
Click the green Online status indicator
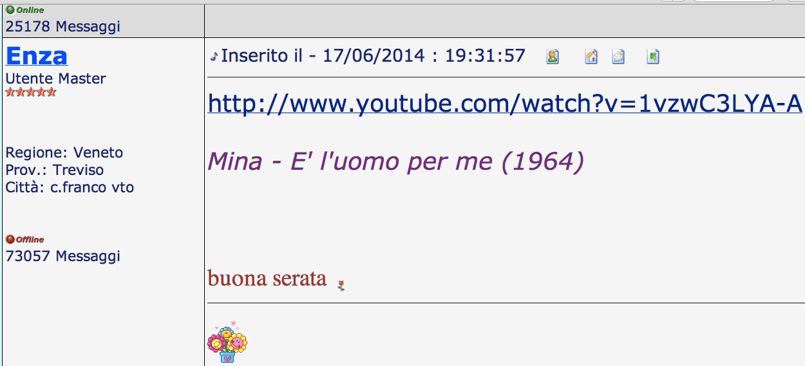tap(25, 10)
